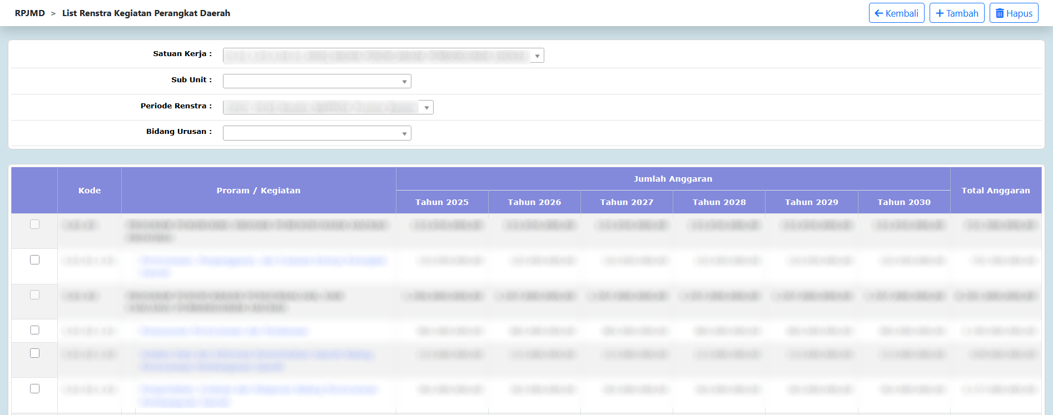Click the Kode column header
Image resolution: width=1053 pixels, height=415 pixels.
[x=90, y=191]
